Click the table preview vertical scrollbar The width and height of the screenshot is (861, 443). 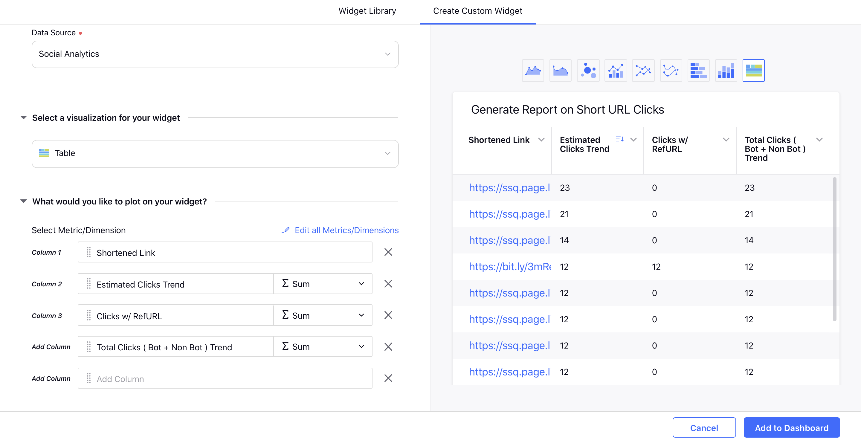coord(834,249)
